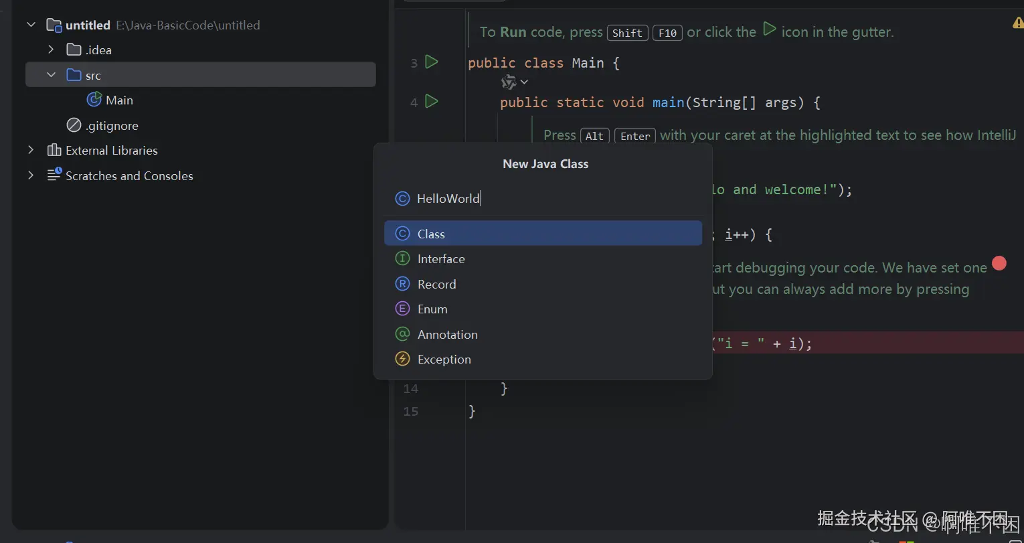Click the Scratches and Consoles icon
The height and width of the screenshot is (543, 1024).
[54, 175]
